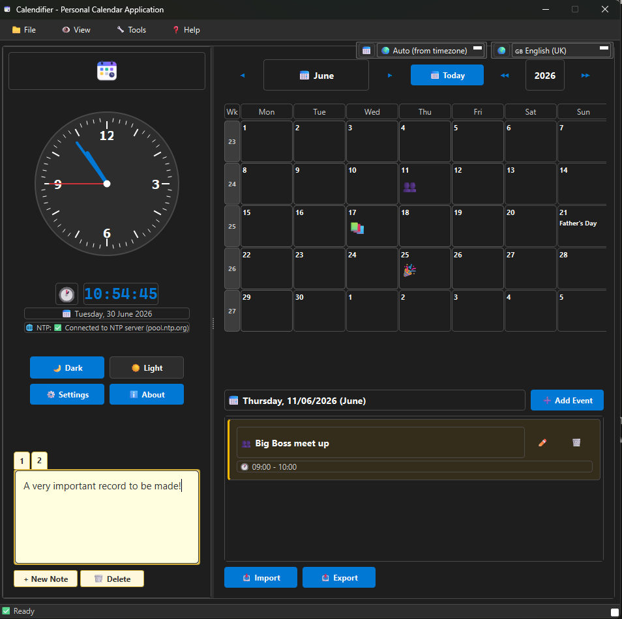
Task: Click the Today button
Action: pos(447,75)
